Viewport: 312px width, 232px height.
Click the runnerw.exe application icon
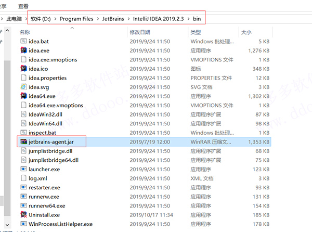pos(23,197)
